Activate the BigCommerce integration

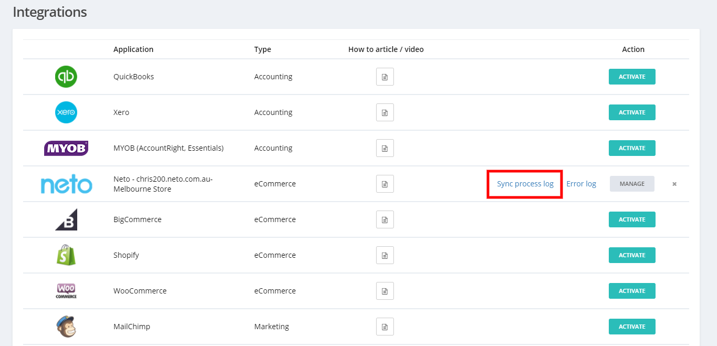click(x=632, y=219)
